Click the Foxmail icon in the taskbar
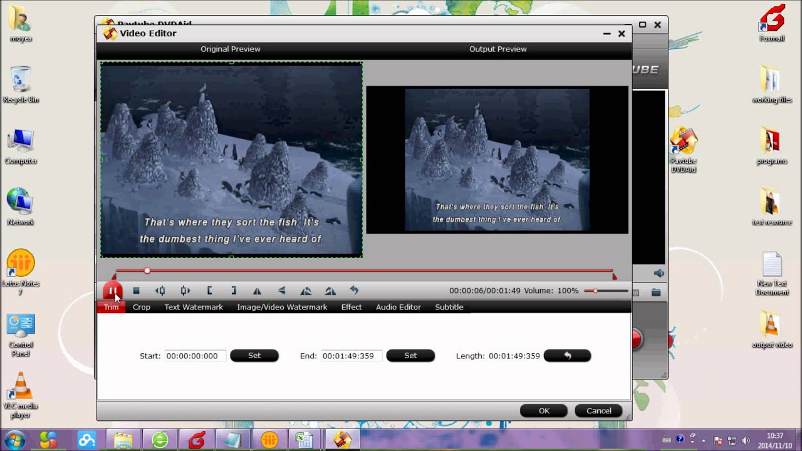802x451 pixels. 196,440
